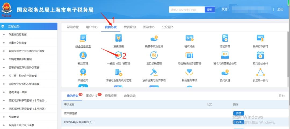Screen dimensions: 290x129
Task: Open 清税注销一体化 in the sidebar
Action: point(18,92)
